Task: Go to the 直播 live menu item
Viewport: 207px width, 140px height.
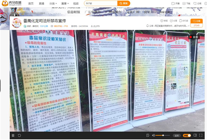Action: click(41, 3)
